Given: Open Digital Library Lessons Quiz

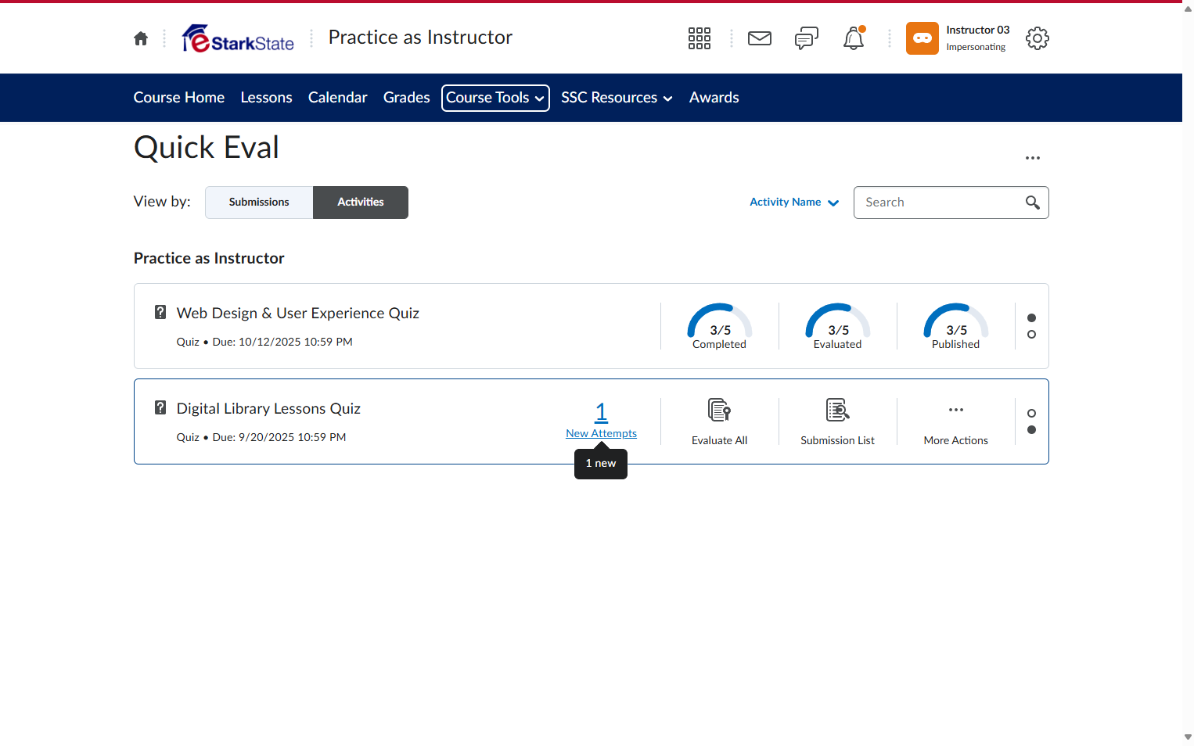Looking at the screenshot, I should (x=268, y=408).
